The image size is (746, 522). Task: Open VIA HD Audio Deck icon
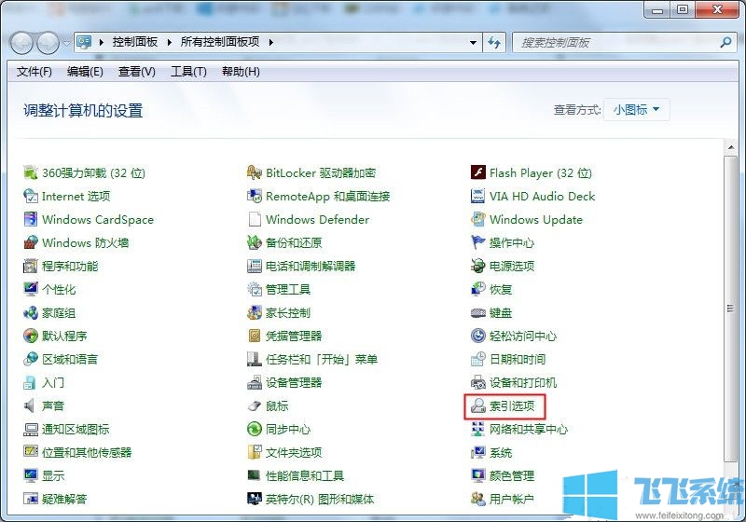click(478, 196)
